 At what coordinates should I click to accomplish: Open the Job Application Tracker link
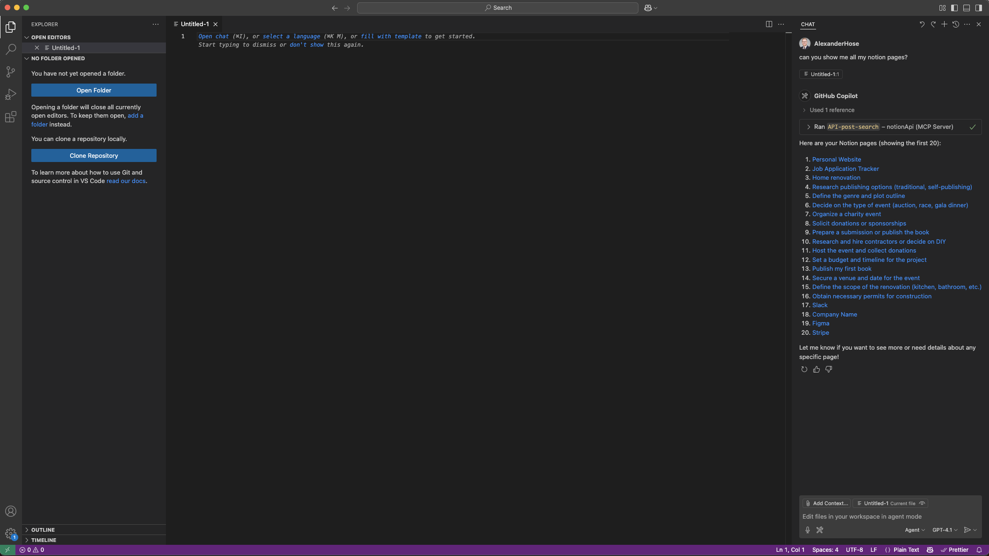[846, 169]
